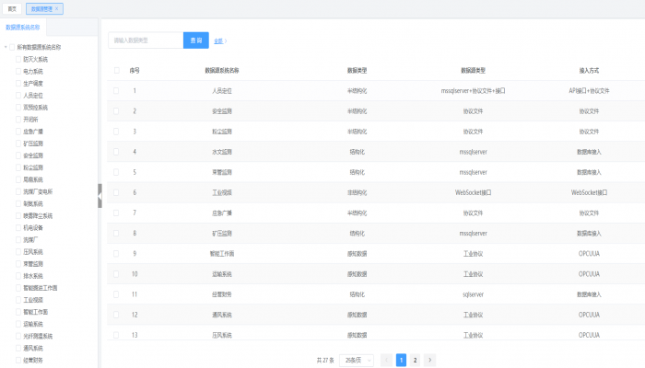Click the previous page arrow

(387, 360)
